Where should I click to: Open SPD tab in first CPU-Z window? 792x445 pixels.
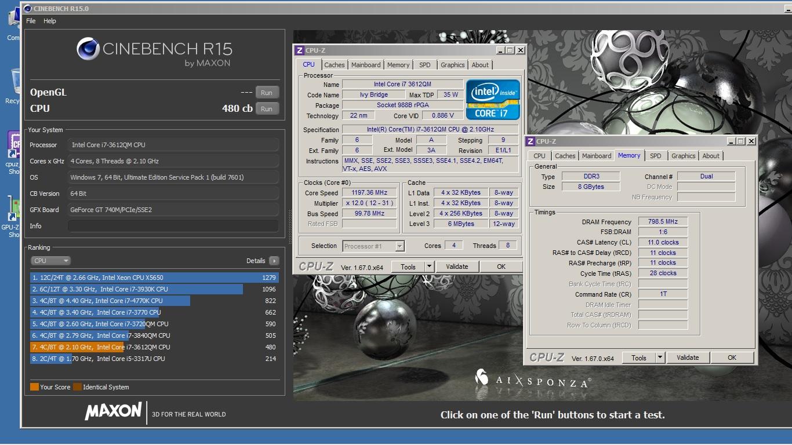(425, 65)
